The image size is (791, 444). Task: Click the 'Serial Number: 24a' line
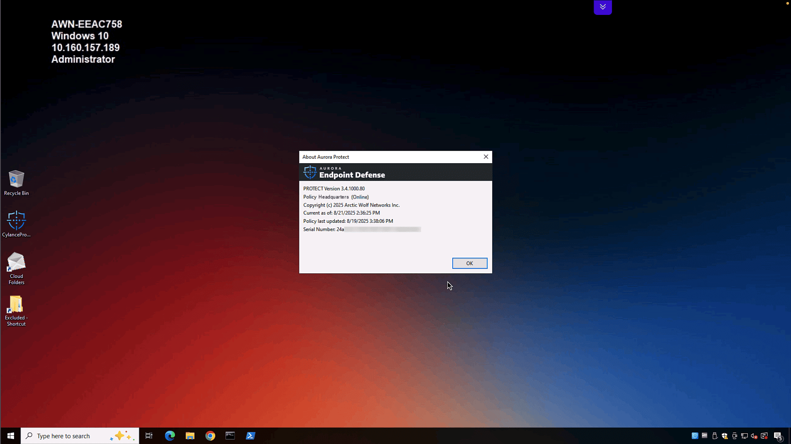tap(362, 229)
